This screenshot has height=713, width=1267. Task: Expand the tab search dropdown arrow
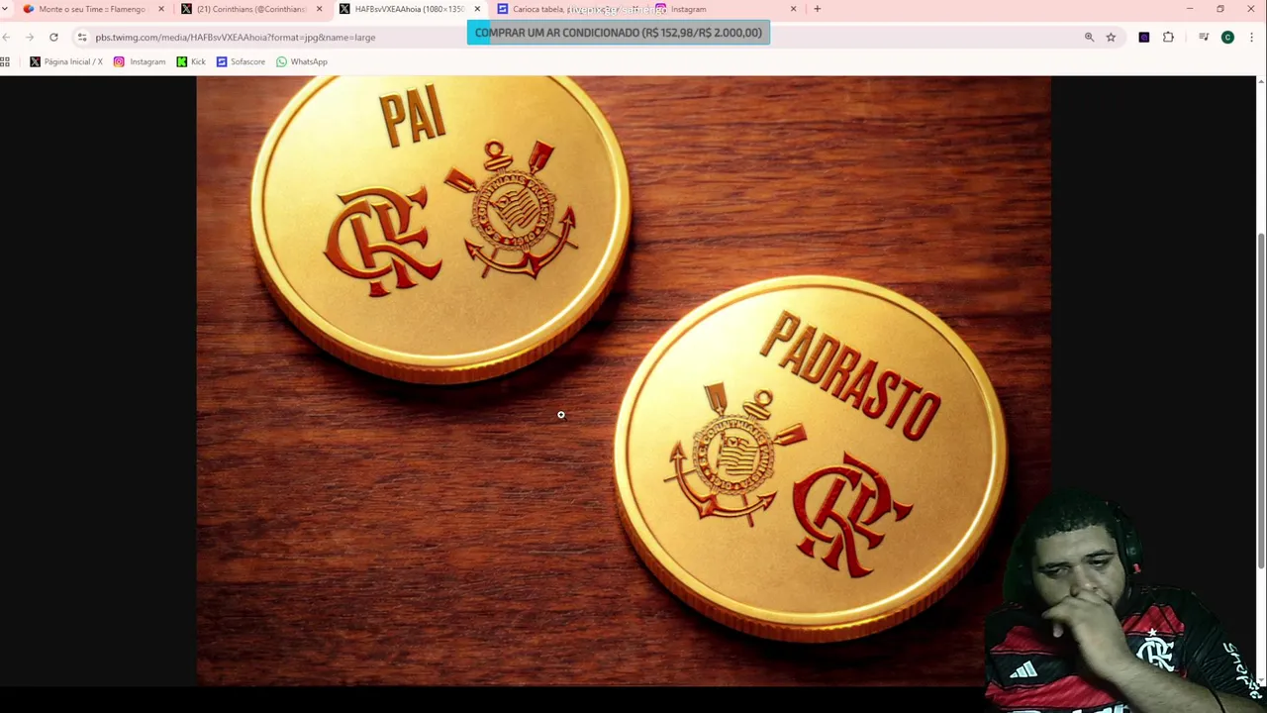tap(5, 9)
